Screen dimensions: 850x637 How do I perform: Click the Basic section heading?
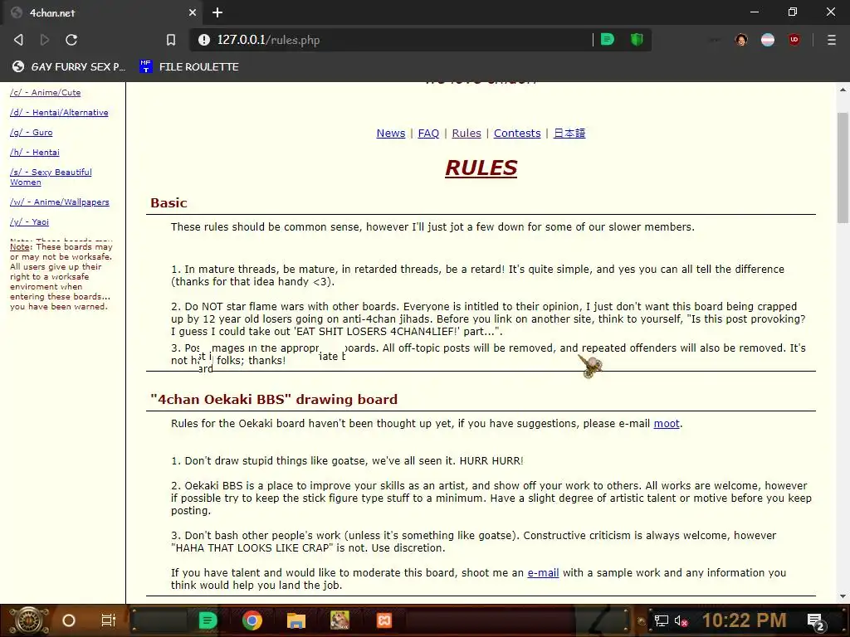pyautogui.click(x=169, y=203)
